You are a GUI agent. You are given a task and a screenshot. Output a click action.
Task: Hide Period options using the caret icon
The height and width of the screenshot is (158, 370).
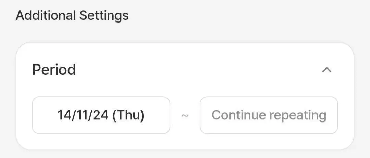pyautogui.click(x=326, y=70)
